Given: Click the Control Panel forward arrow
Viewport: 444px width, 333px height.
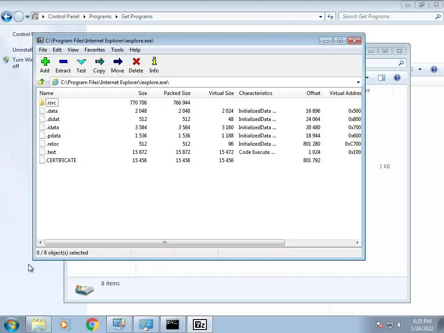Looking at the screenshot, I should pos(19,17).
